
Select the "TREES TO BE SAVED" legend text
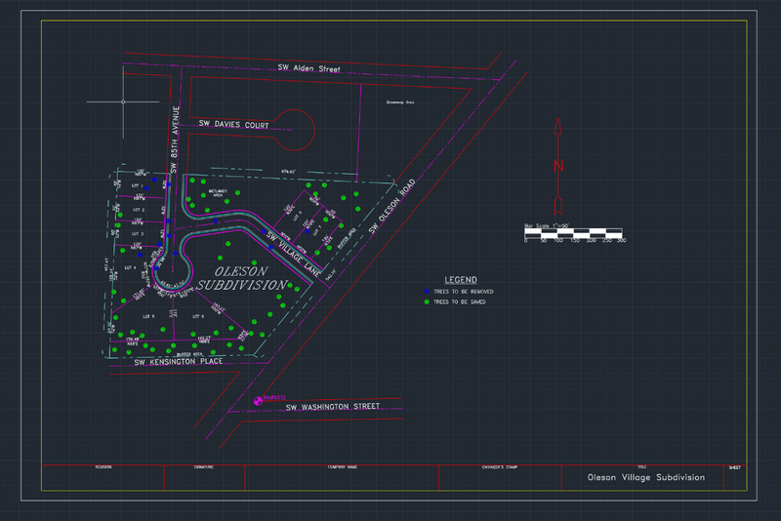pyautogui.click(x=459, y=302)
